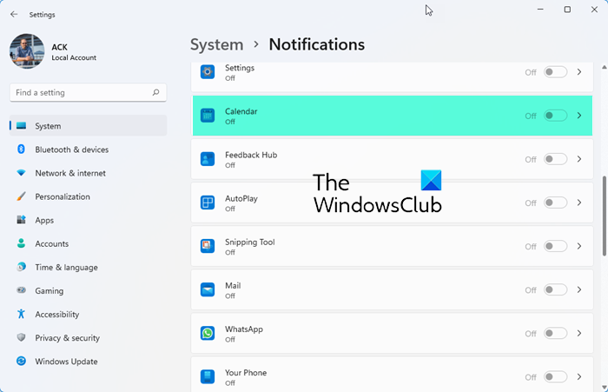Image resolution: width=608 pixels, height=392 pixels.
Task: Open Mail notification details chevron
Action: (579, 289)
